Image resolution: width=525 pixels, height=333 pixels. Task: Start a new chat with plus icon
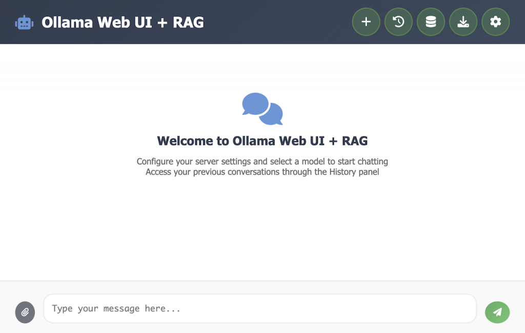click(x=366, y=22)
